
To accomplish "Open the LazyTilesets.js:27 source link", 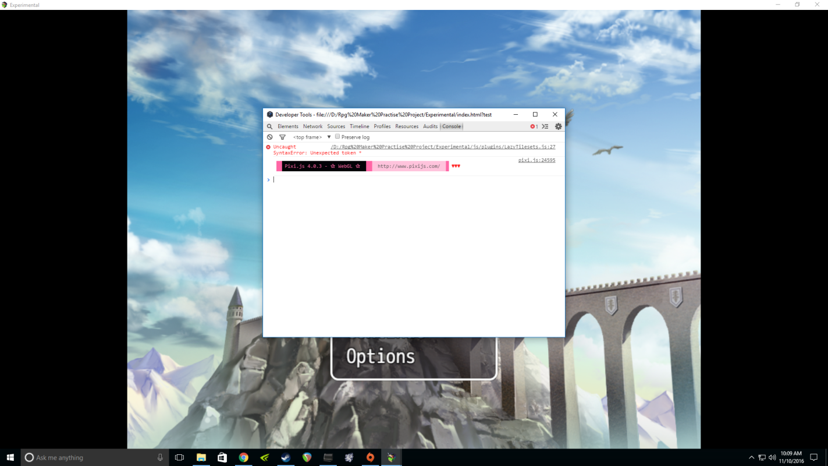I will [x=443, y=147].
